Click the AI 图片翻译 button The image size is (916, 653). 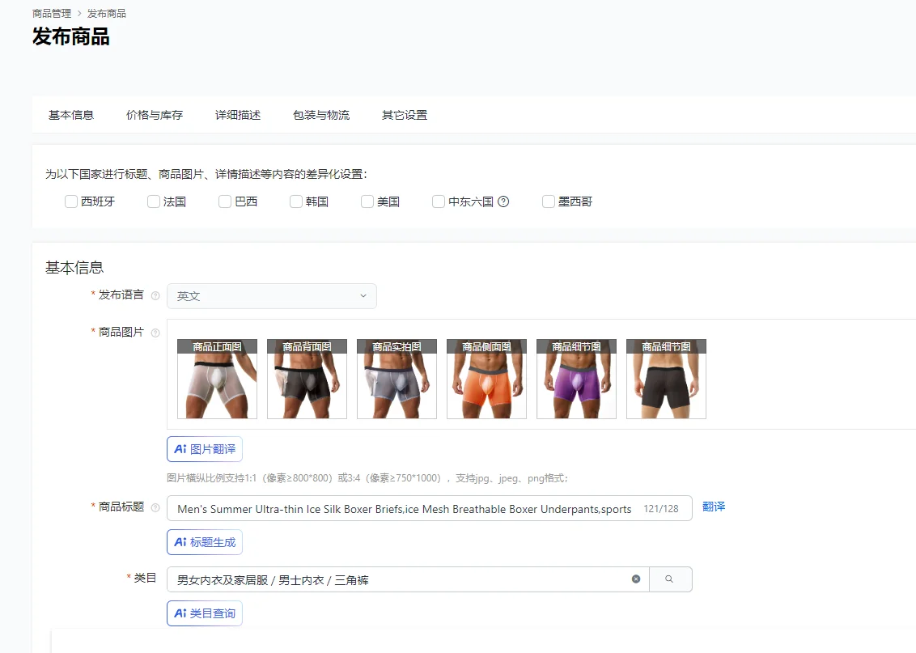pos(205,449)
